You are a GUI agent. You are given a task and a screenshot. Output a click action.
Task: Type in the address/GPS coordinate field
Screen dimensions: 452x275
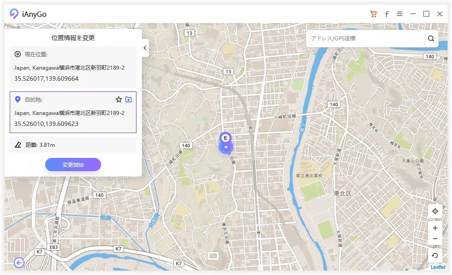pos(366,39)
